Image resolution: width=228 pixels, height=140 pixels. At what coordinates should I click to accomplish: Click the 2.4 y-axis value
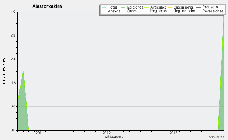pyautogui.click(x=13, y=59)
